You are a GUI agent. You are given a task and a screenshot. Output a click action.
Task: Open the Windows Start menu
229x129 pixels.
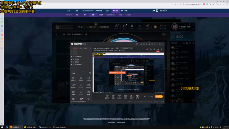point(2,127)
